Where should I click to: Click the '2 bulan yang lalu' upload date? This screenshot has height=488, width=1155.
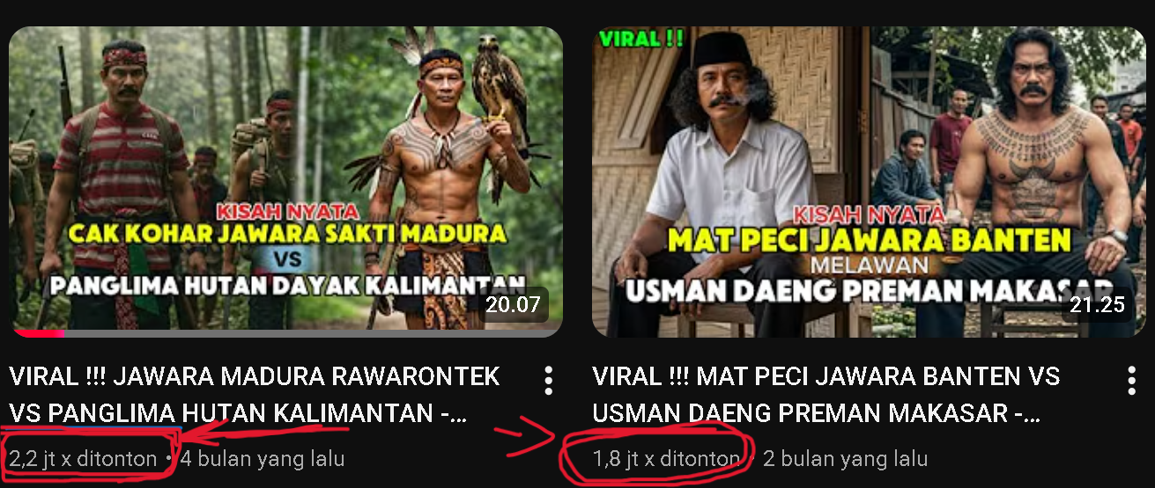(x=845, y=458)
